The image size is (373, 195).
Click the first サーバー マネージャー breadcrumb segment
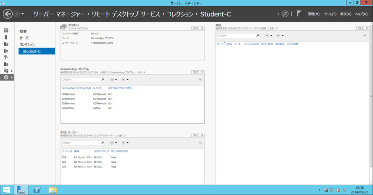tap(59, 14)
